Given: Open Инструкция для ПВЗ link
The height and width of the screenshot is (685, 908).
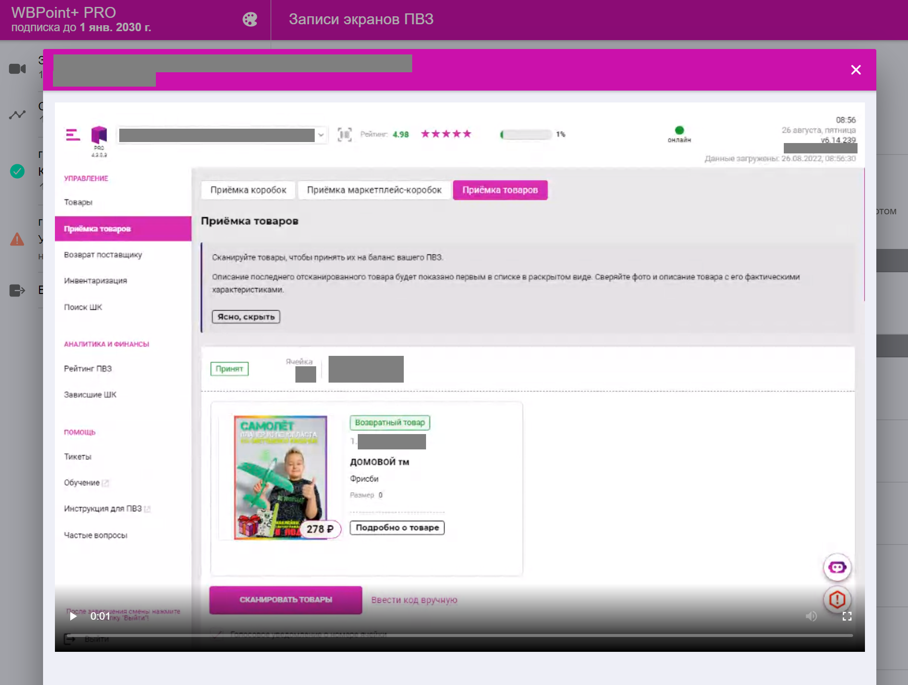Looking at the screenshot, I should coord(107,509).
